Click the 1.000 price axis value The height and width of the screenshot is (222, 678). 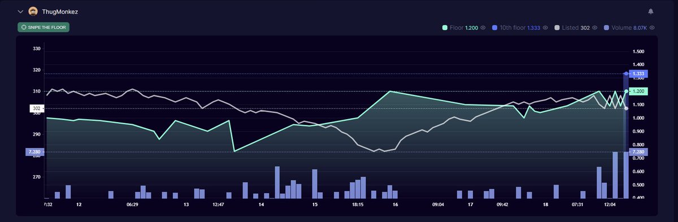point(638,118)
